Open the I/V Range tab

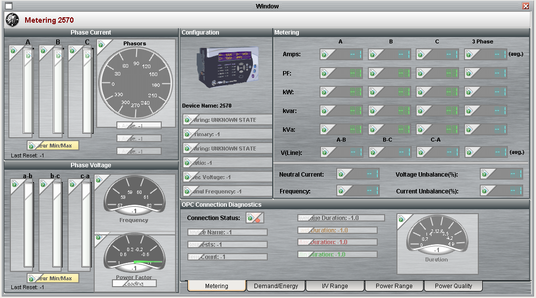tap(335, 286)
